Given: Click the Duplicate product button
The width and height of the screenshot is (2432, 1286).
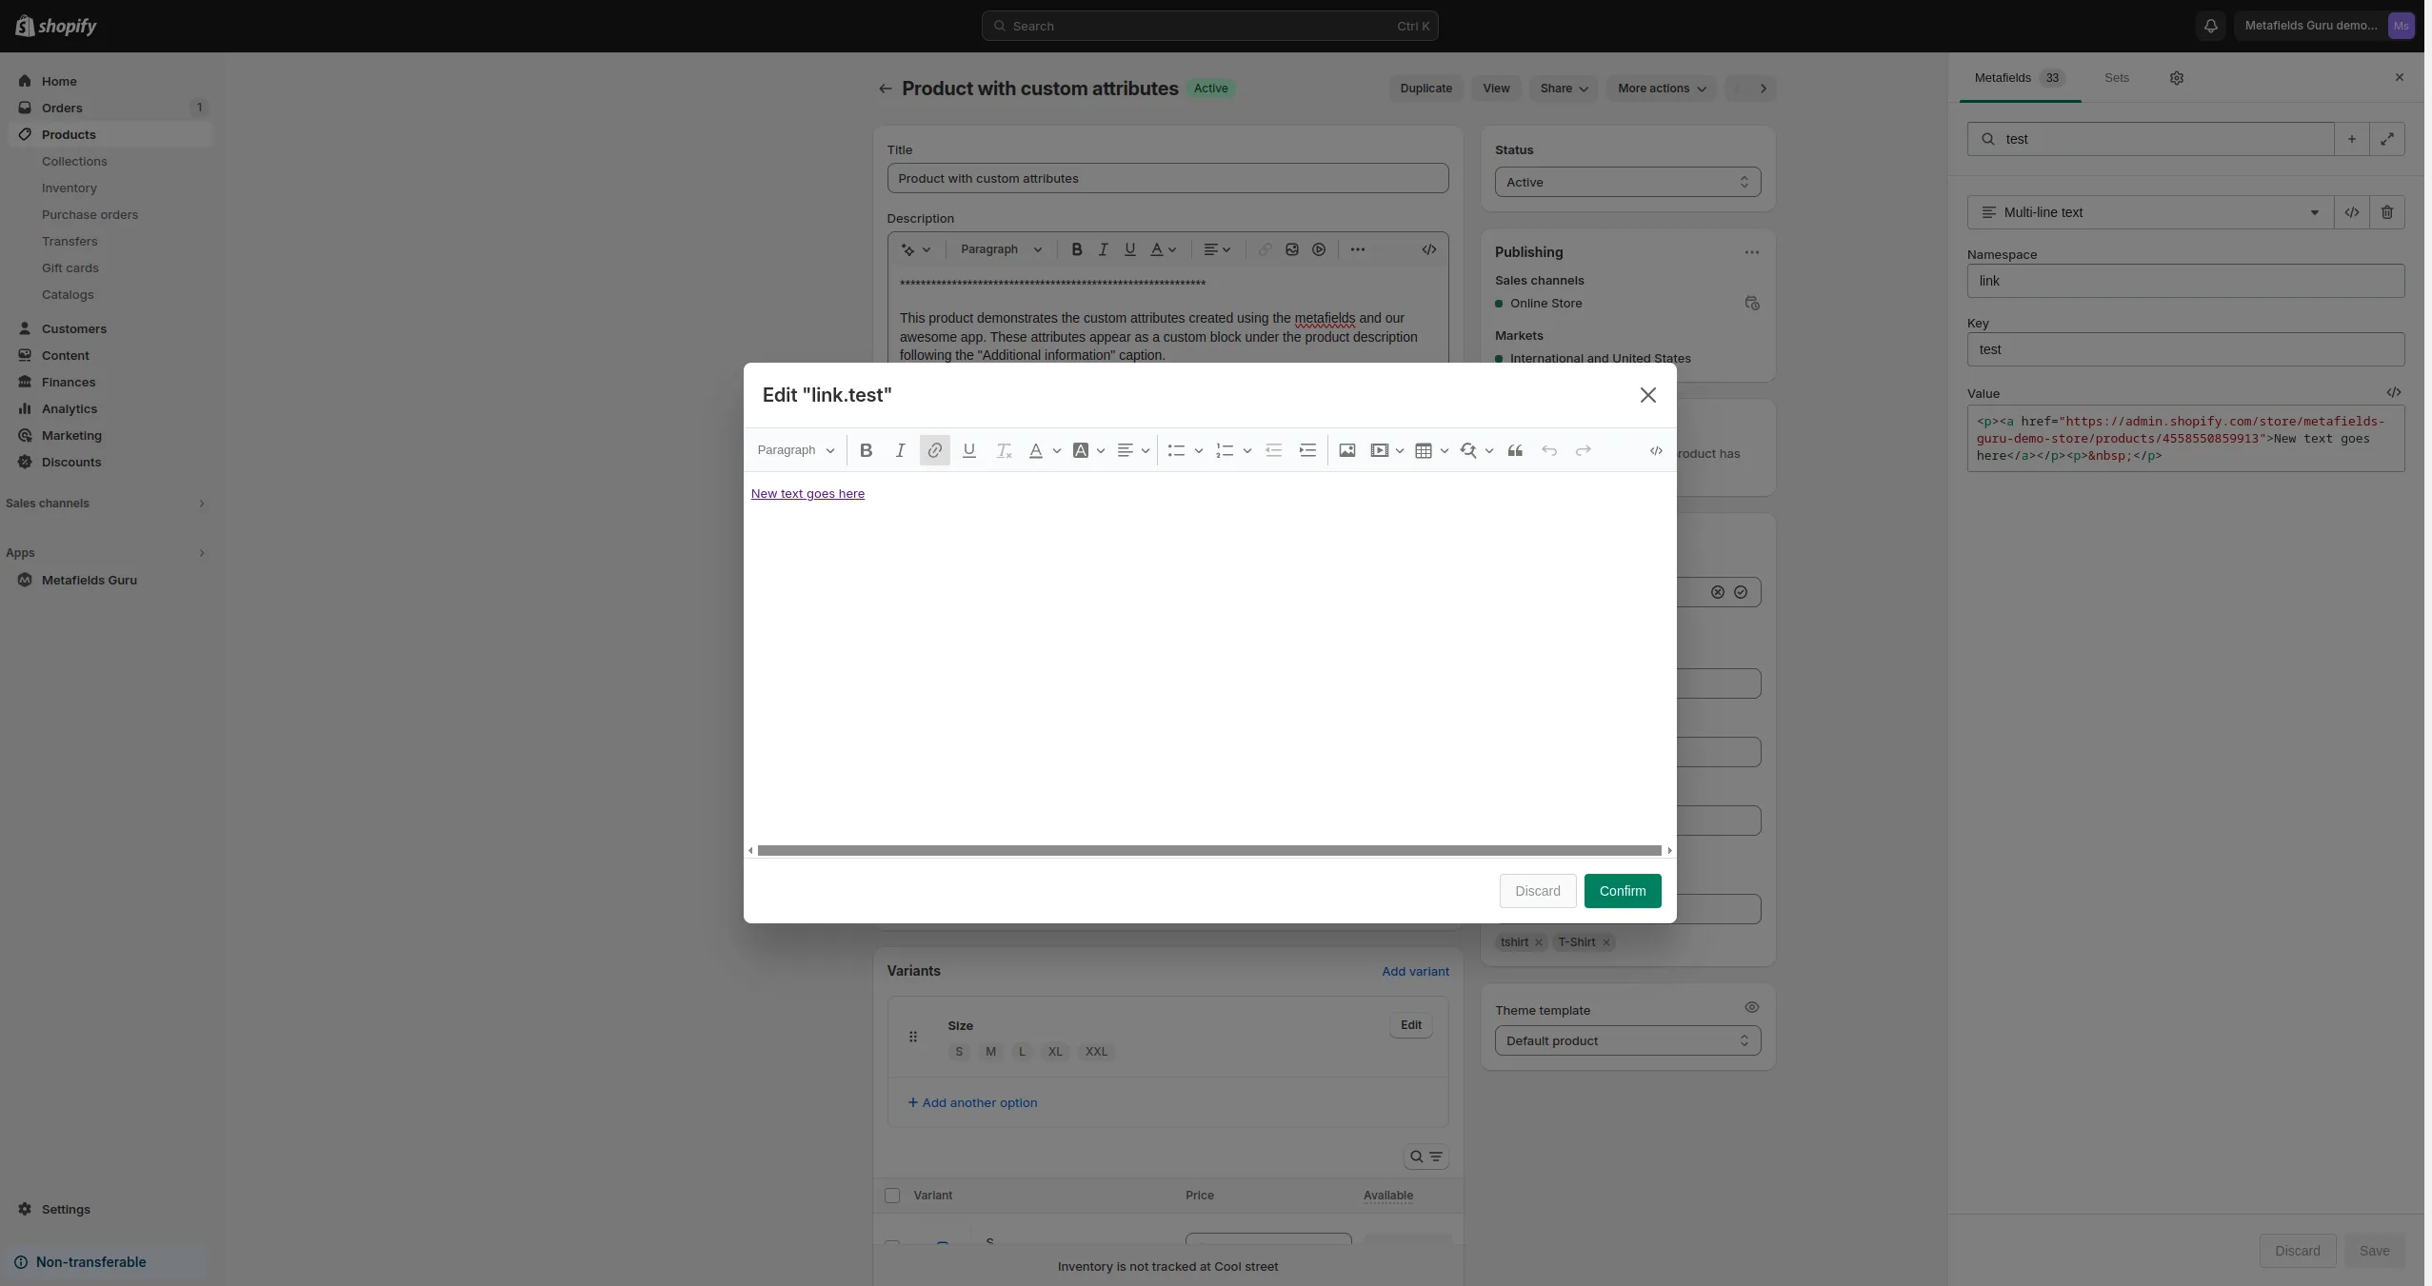Looking at the screenshot, I should 1425,89.
